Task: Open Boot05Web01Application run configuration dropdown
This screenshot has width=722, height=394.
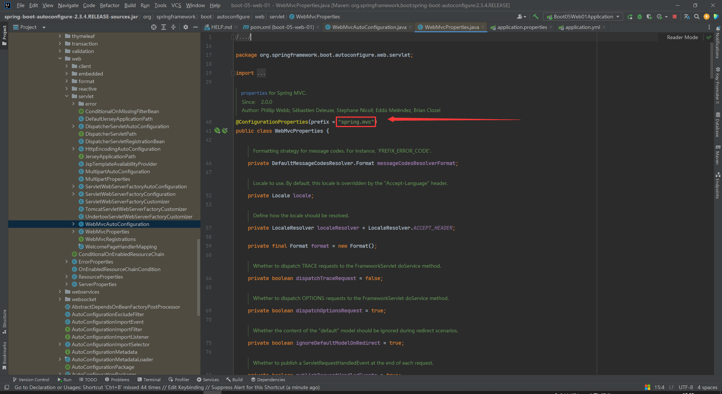Action: click(x=583, y=17)
